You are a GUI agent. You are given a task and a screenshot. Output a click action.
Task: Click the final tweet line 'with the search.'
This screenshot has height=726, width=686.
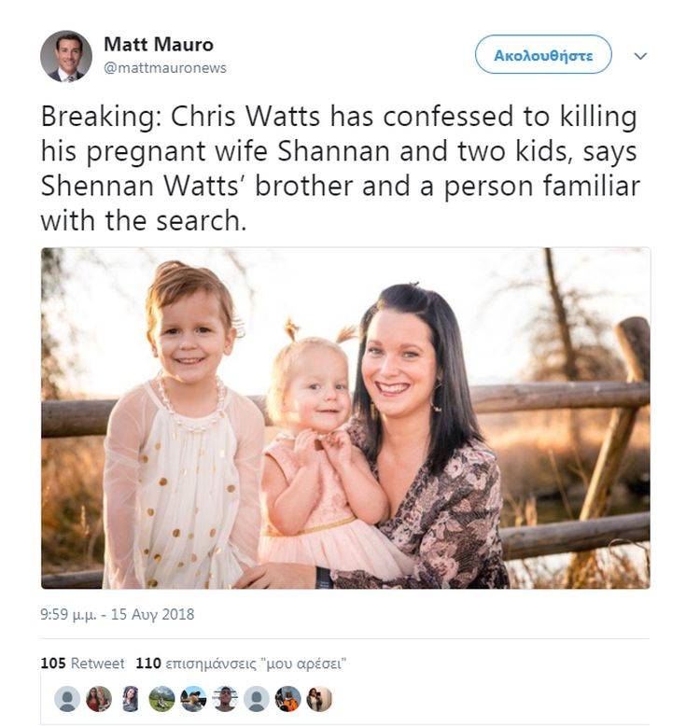coord(144,220)
